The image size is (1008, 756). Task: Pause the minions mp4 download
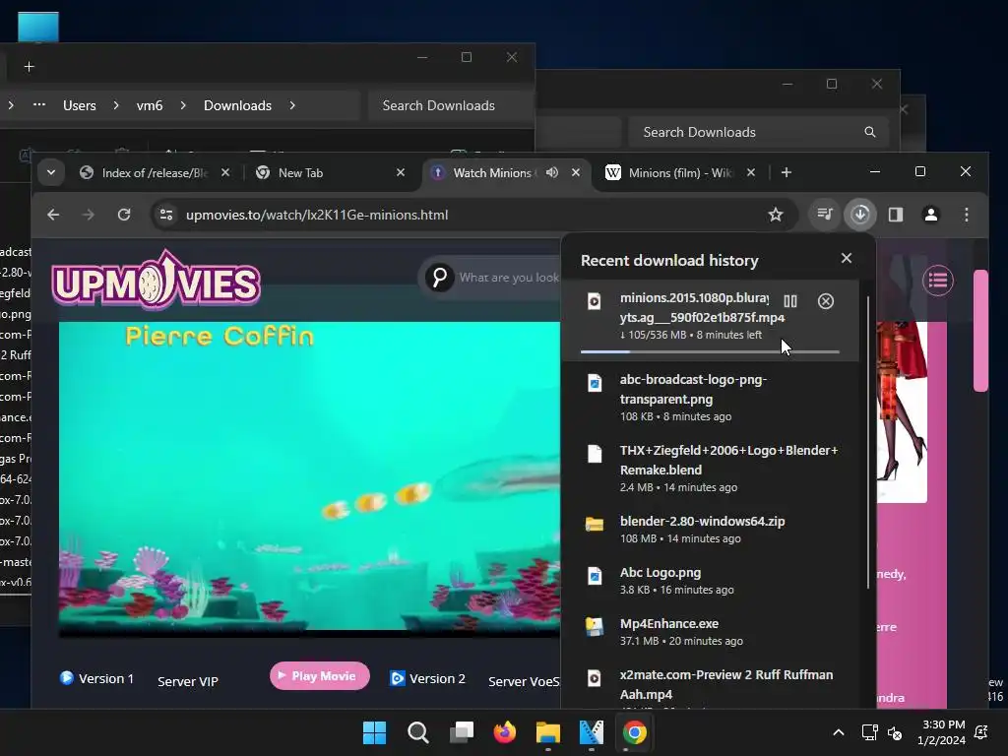click(x=790, y=301)
